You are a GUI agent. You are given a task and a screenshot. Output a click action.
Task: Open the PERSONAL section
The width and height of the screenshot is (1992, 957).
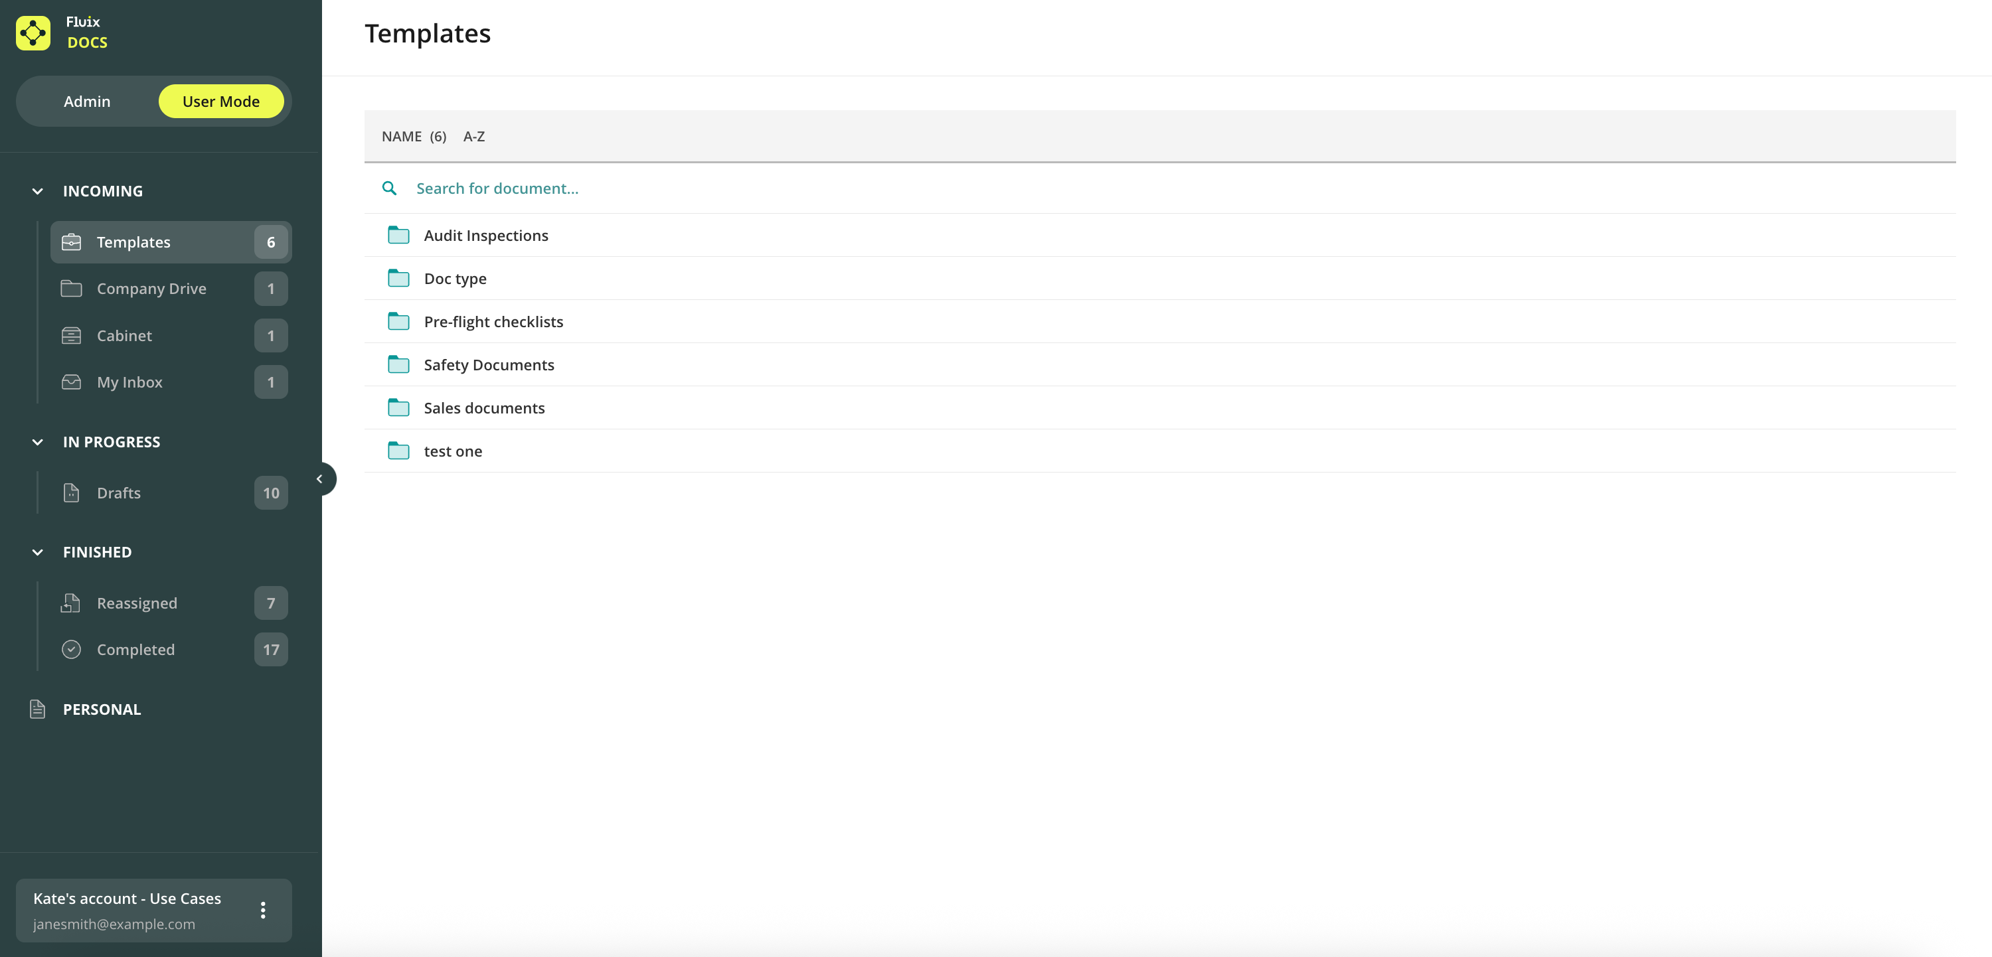point(102,709)
